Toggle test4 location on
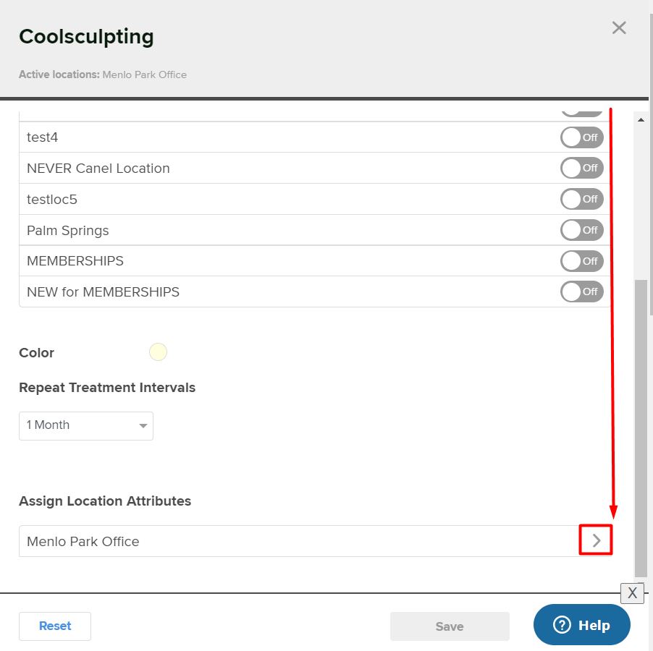The width and height of the screenshot is (653, 651). [581, 137]
